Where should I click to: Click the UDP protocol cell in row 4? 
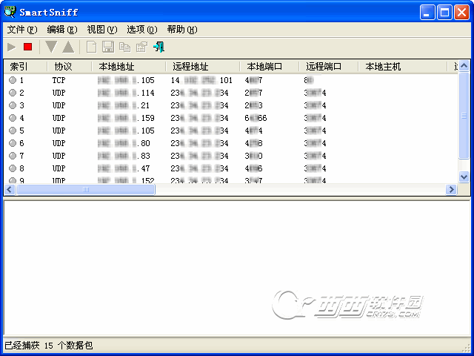coord(59,118)
